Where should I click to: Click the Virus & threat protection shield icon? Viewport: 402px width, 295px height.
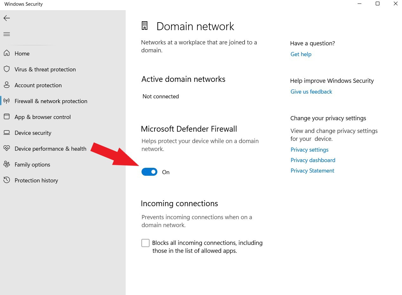(x=7, y=69)
